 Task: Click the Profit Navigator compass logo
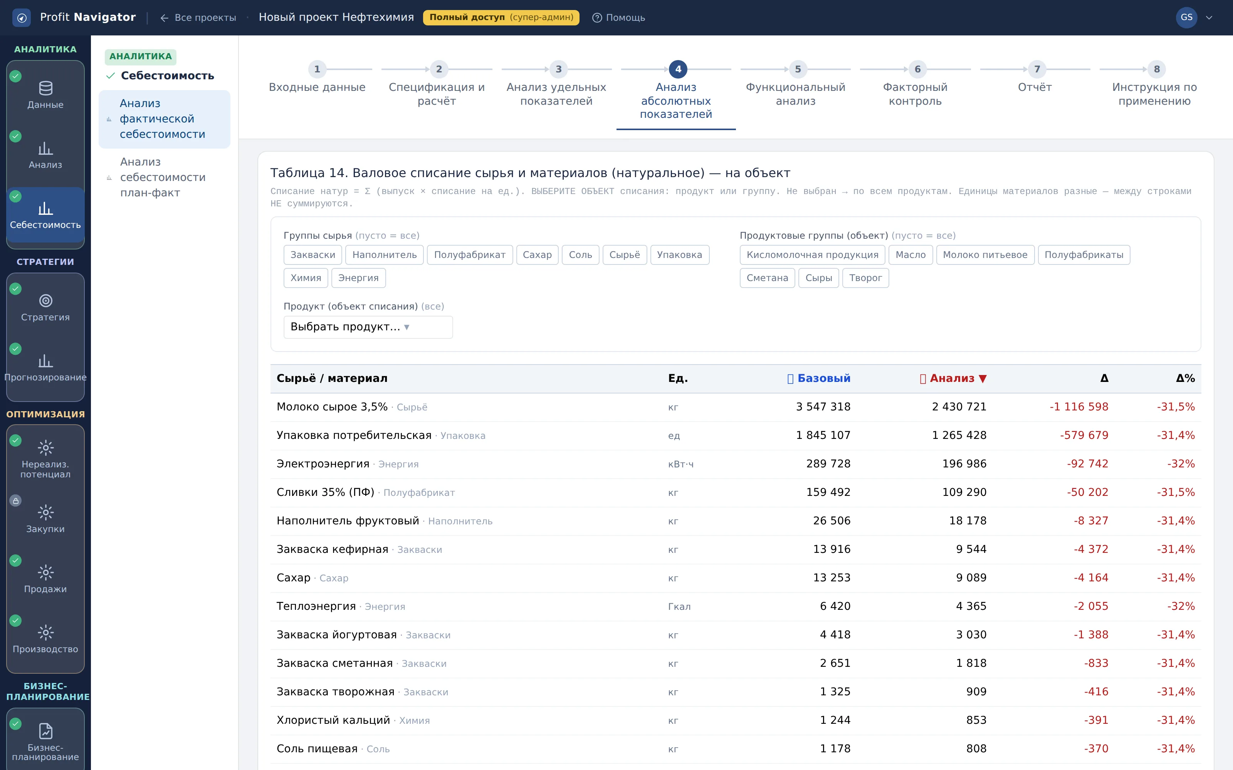pos(22,17)
